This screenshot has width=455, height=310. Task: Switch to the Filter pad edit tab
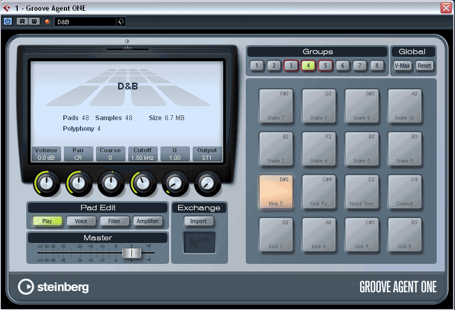coord(114,221)
